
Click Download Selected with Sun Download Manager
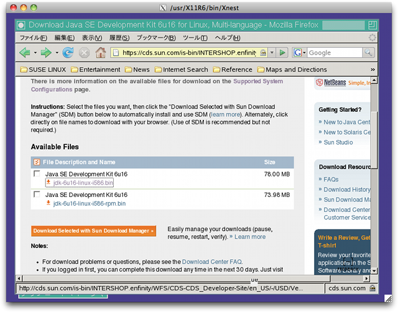pyautogui.click(x=93, y=231)
